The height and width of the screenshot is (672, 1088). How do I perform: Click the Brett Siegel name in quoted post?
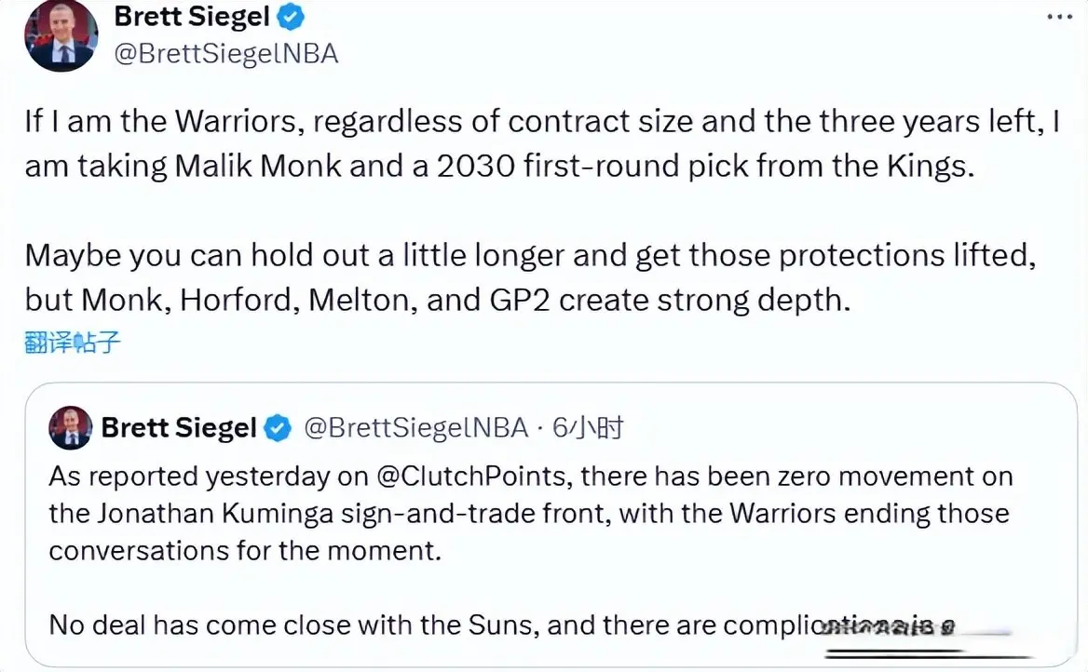[x=178, y=428]
